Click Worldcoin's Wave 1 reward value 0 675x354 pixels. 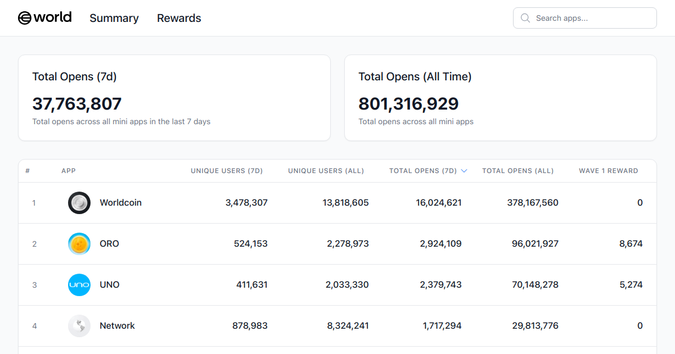point(640,203)
